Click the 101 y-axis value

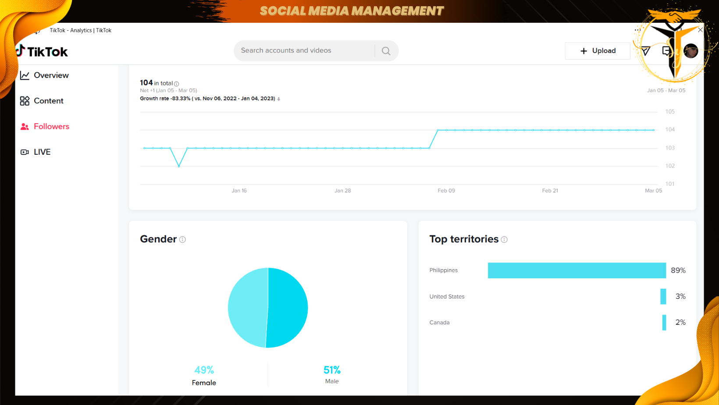tap(670, 184)
